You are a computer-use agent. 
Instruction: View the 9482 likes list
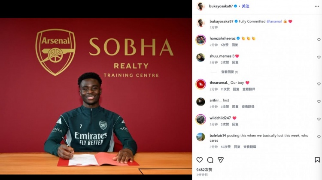tap(204, 170)
